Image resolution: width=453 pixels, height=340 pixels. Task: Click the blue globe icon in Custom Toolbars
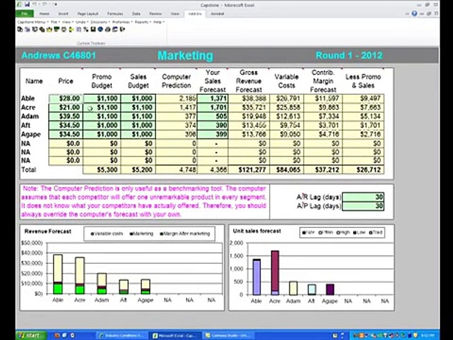[100, 29]
